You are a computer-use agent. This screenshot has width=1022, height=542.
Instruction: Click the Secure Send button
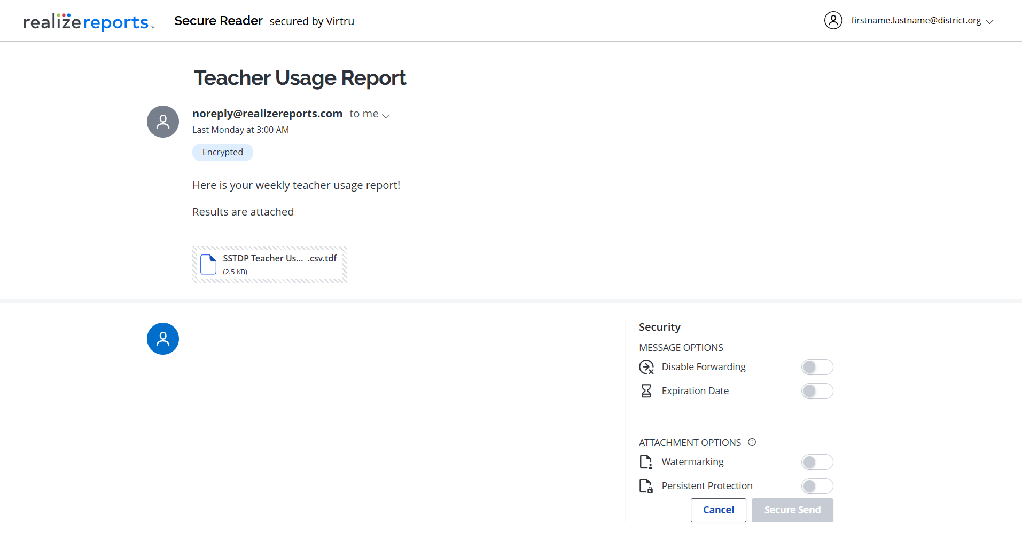(x=792, y=510)
